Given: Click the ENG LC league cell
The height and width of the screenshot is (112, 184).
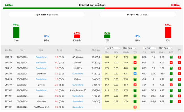Looking at the screenshot, I should pyautogui.click(x=8, y=68).
